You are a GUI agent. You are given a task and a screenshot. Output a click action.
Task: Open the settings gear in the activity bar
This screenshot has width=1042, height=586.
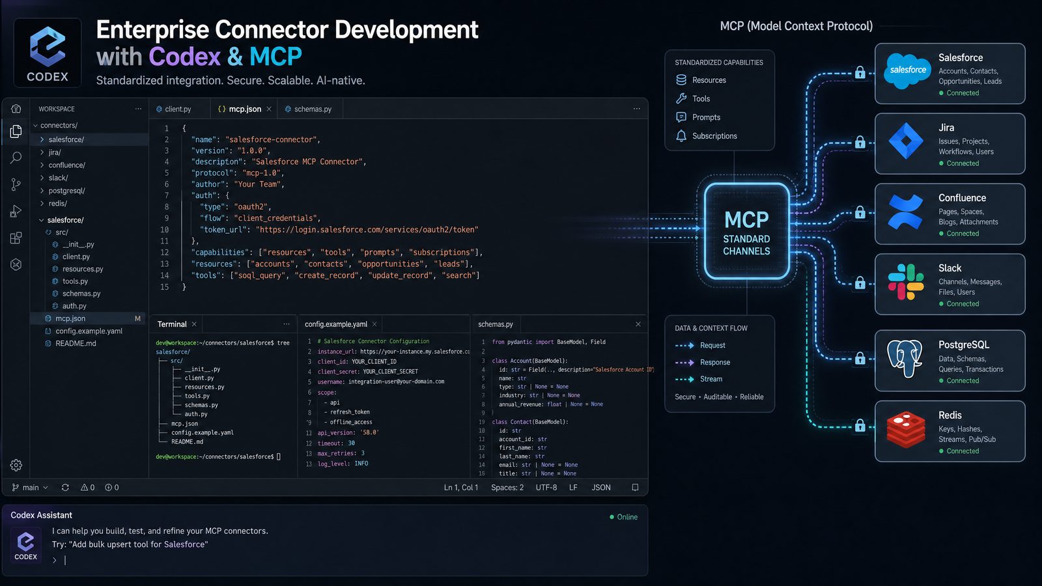[x=16, y=465]
